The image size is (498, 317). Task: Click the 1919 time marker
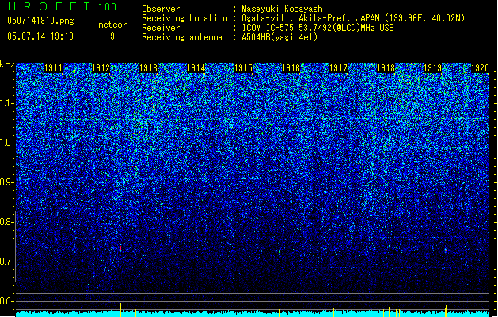point(433,68)
